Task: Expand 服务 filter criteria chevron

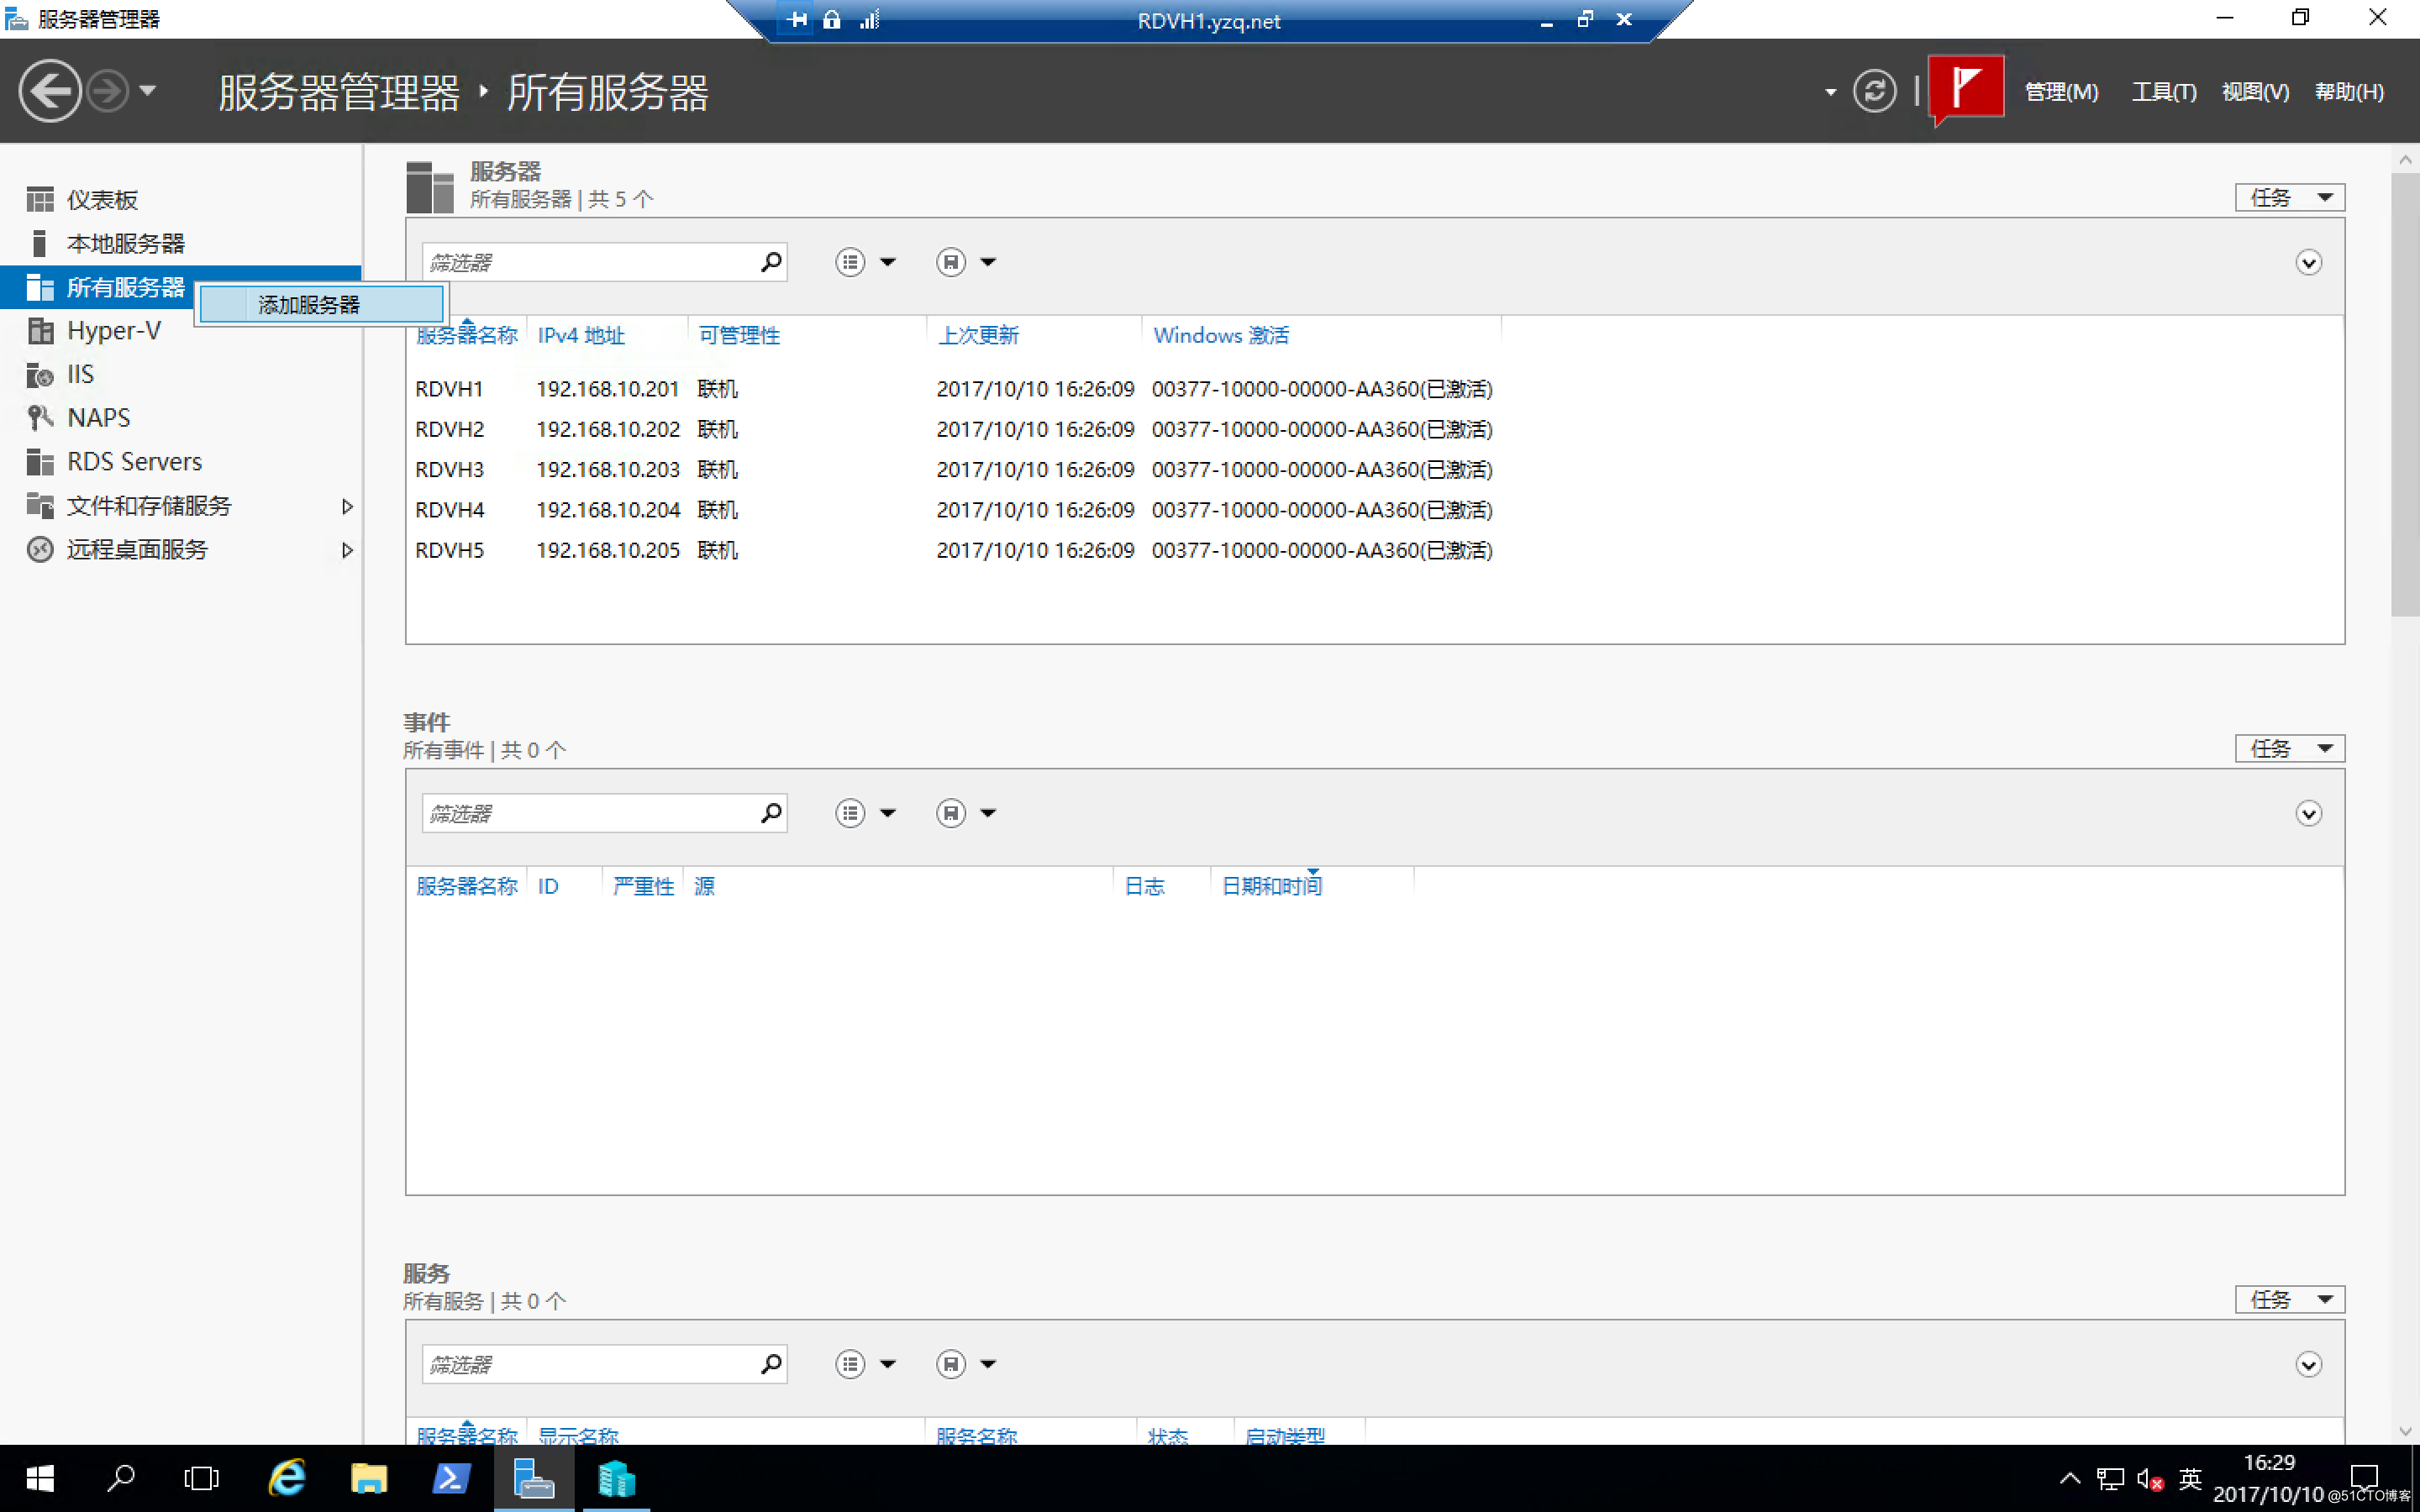Action: tap(2308, 1364)
